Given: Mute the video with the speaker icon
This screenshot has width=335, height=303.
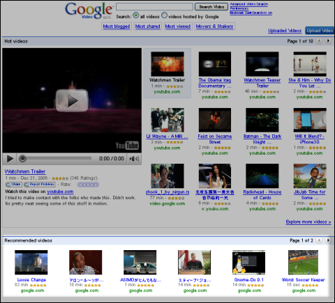Looking at the screenshot, I should pos(134,159).
